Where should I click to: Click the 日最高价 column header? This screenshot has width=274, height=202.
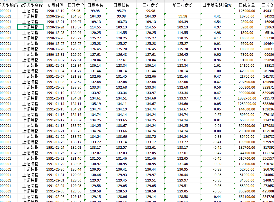tap(95, 5)
